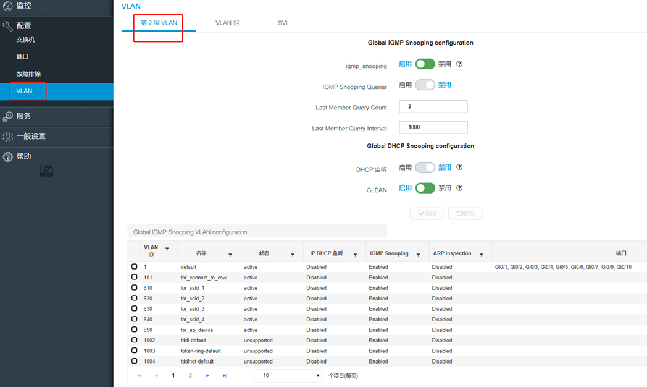Tick checkbox for VLAN 1002 fddi-default

click(135, 341)
